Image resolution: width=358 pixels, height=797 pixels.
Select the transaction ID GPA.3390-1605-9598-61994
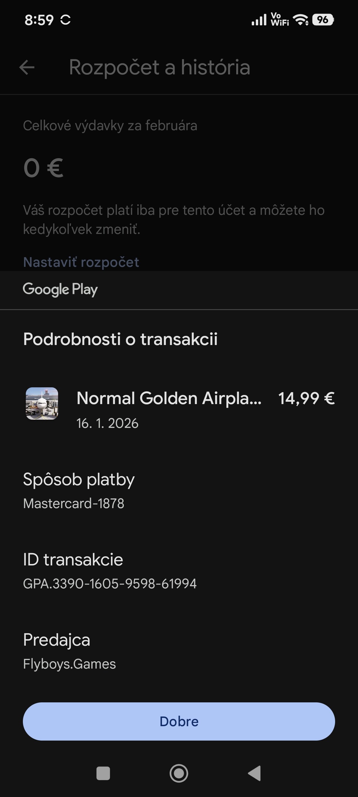tap(110, 584)
